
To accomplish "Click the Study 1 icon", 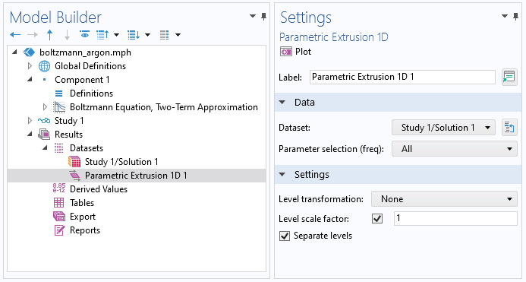I will pyautogui.click(x=44, y=121).
